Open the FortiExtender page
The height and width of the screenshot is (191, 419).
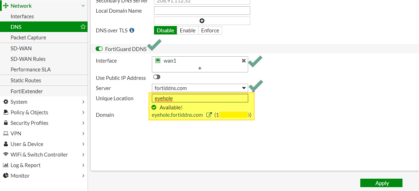tap(44, 91)
